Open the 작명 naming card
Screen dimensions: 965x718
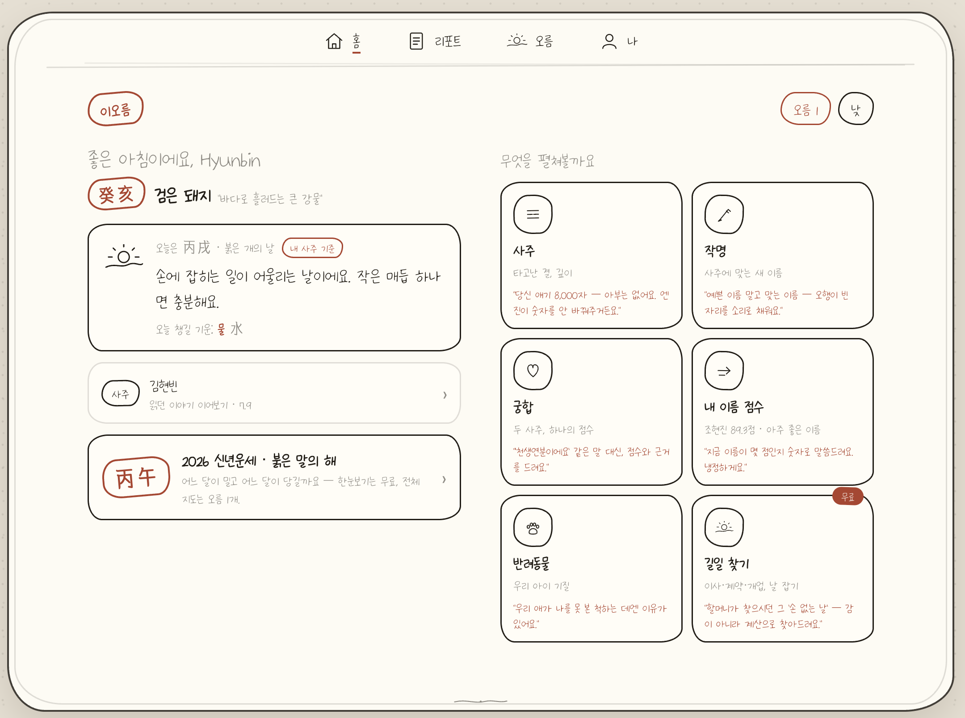[x=783, y=255]
